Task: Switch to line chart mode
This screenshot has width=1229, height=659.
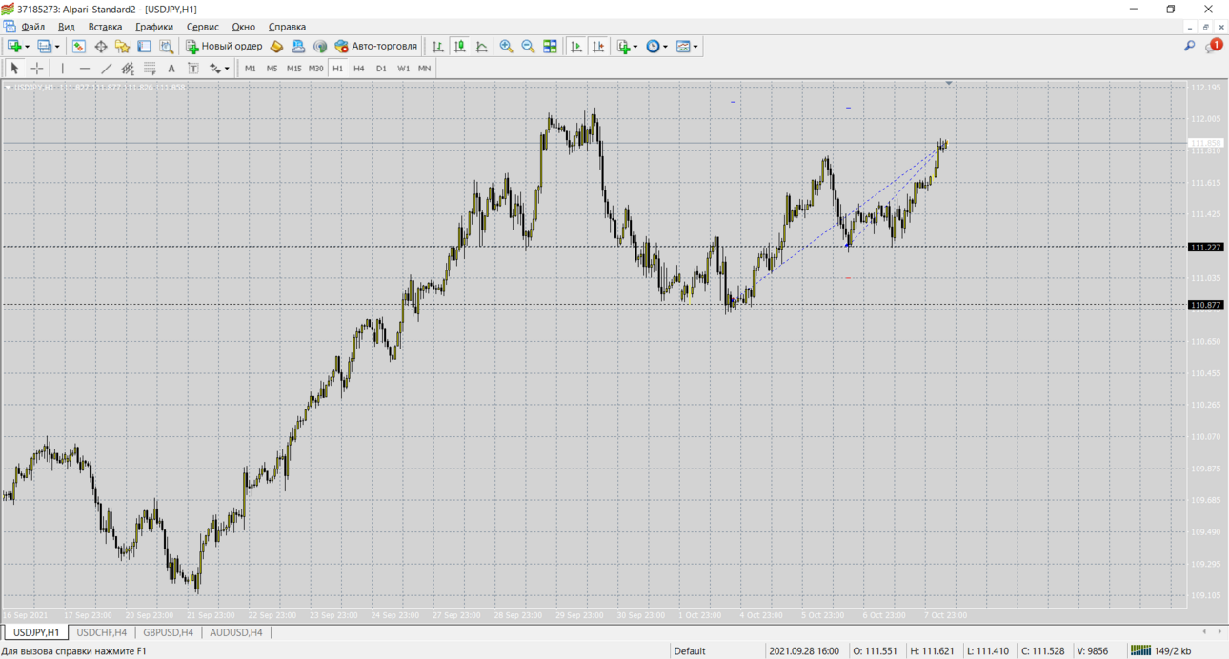Action: (482, 46)
